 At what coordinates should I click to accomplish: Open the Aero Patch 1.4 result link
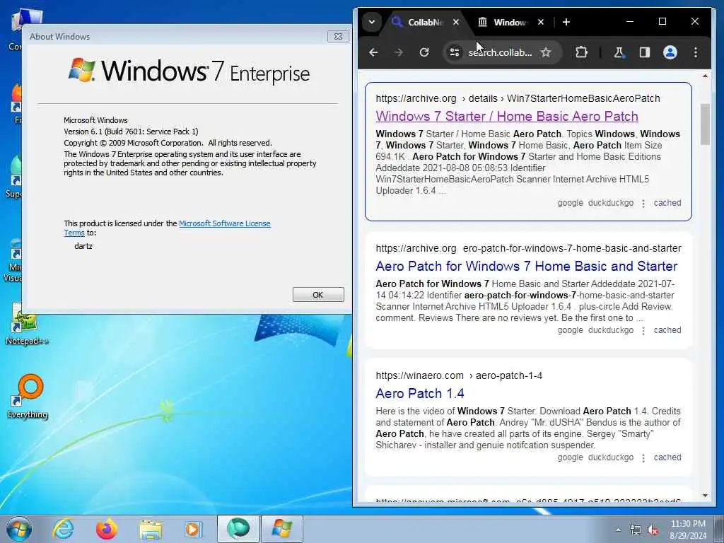click(x=420, y=393)
